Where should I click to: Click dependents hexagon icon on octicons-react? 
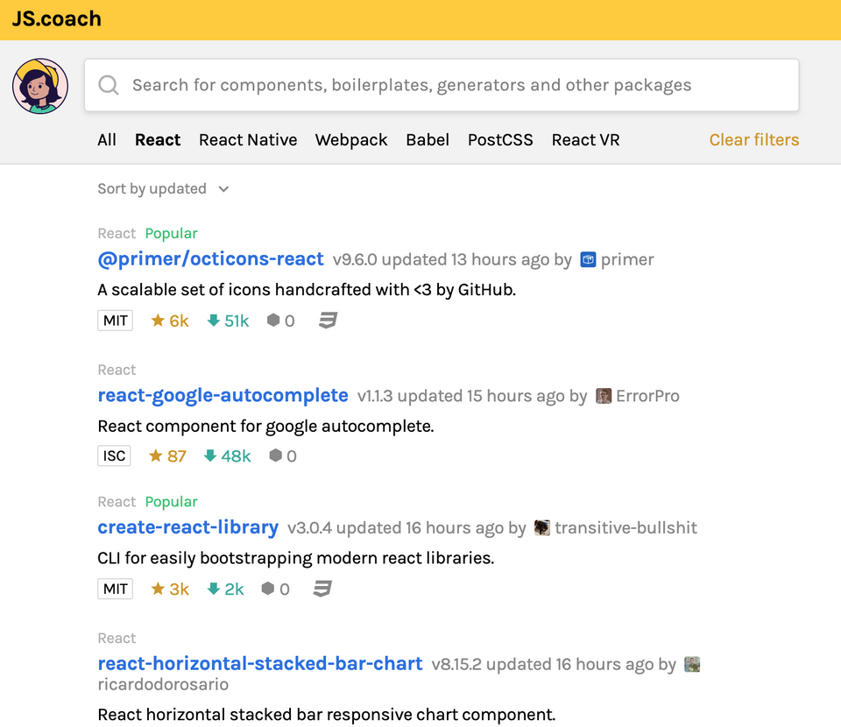point(273,321)
